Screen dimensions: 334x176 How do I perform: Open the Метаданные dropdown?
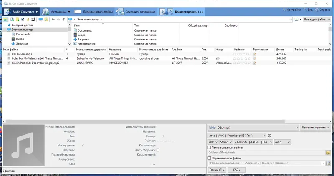[56, 12]
